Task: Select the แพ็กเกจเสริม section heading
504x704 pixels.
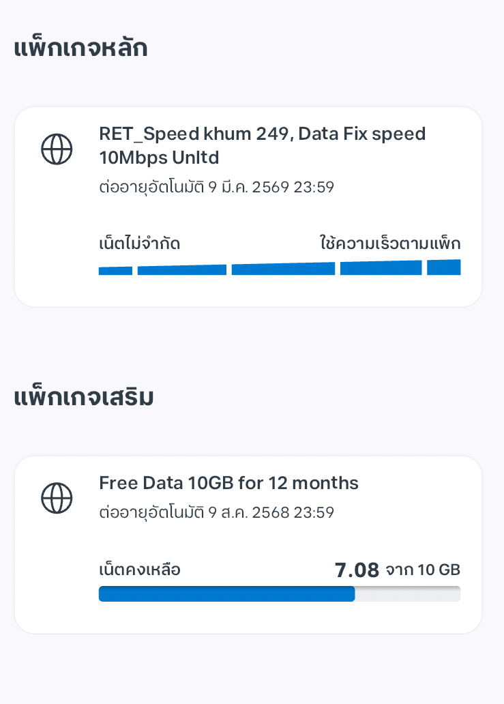Action: coord(84,397)
